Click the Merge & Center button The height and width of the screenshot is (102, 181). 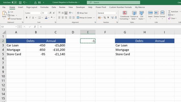click(x=85, y=18)
